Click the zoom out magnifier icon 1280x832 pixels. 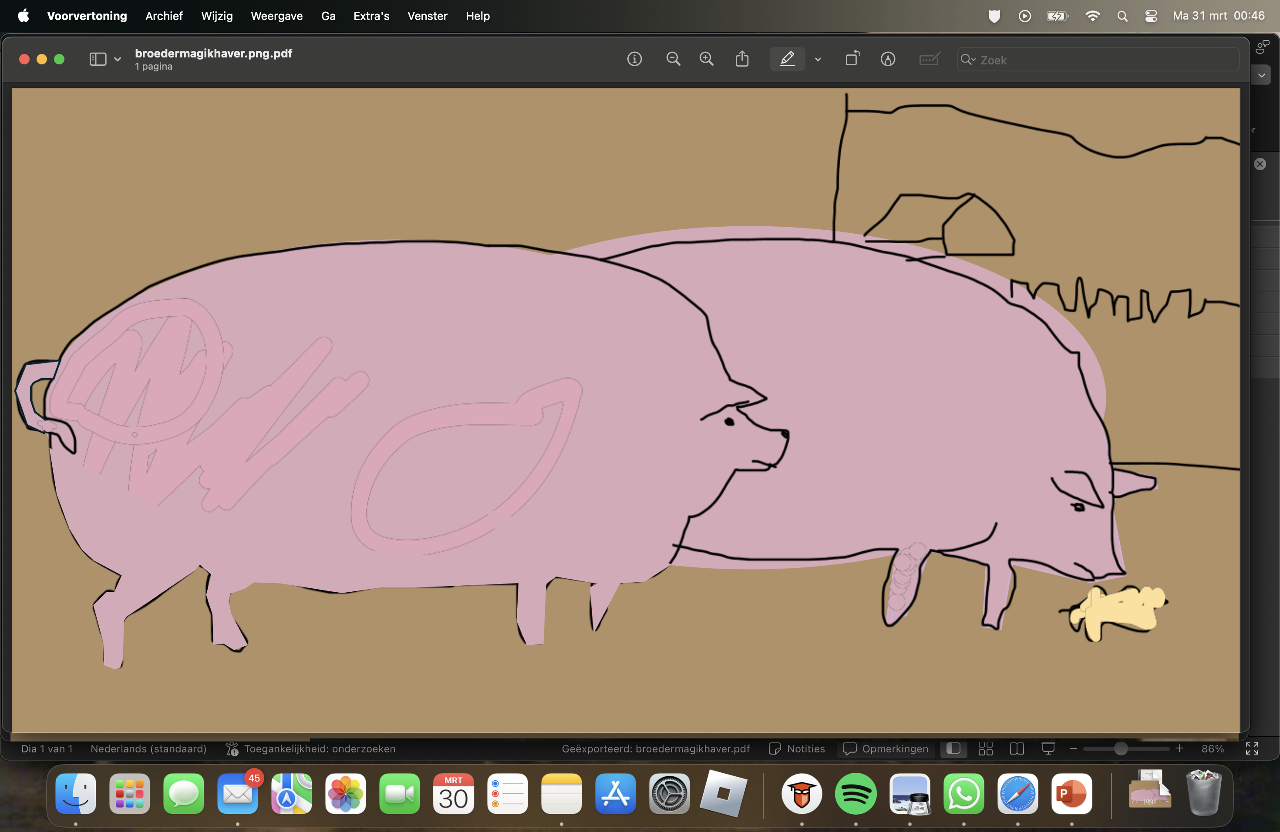click(673, 59)
